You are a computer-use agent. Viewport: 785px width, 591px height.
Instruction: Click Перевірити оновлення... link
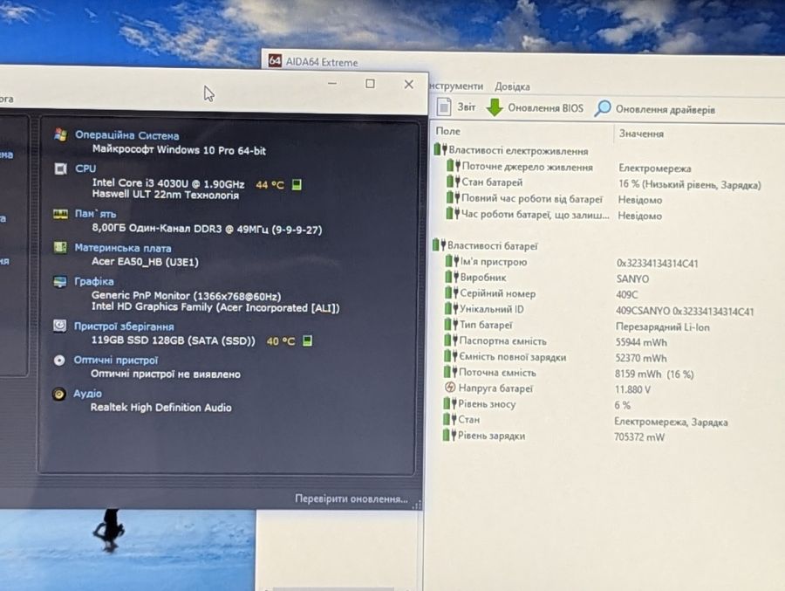(x=351, y=498)
